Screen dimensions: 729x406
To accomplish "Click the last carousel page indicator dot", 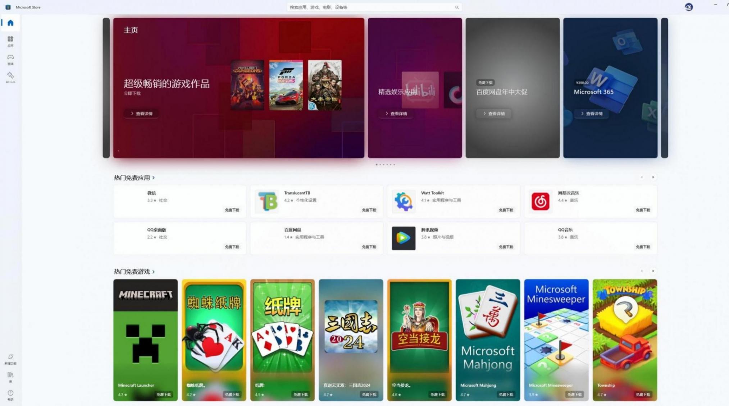I will 394,165.
